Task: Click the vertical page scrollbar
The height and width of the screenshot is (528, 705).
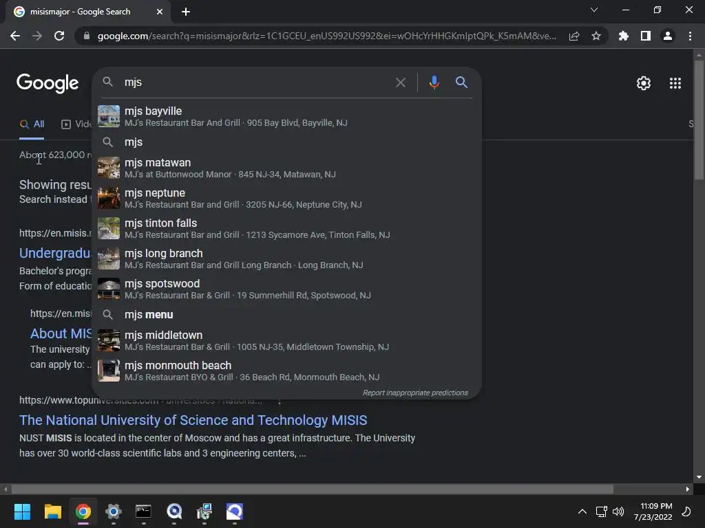Action: pyautogui.click(x=699, y=120)
